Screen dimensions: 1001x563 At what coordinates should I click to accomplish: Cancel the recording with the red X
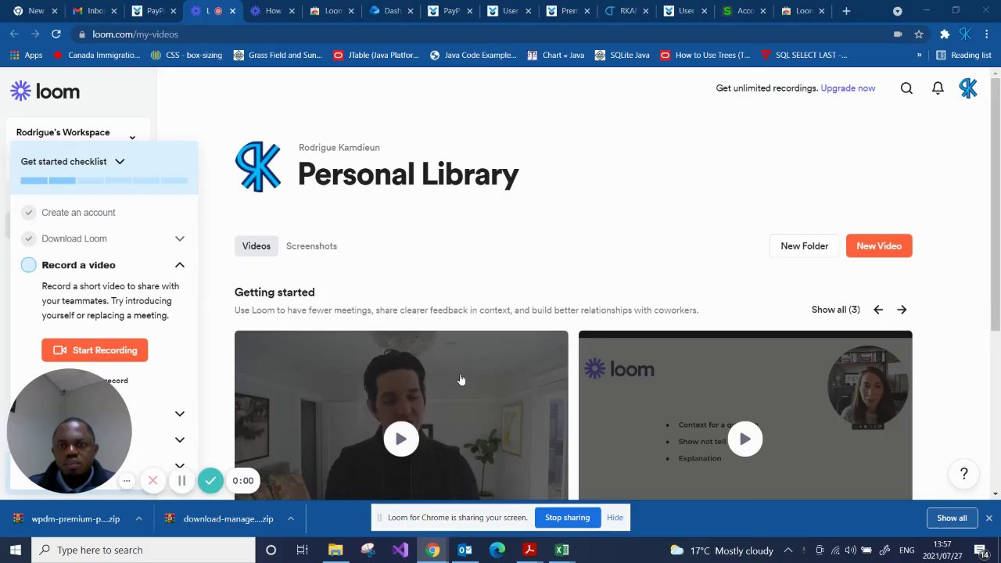tap(153, 481)
